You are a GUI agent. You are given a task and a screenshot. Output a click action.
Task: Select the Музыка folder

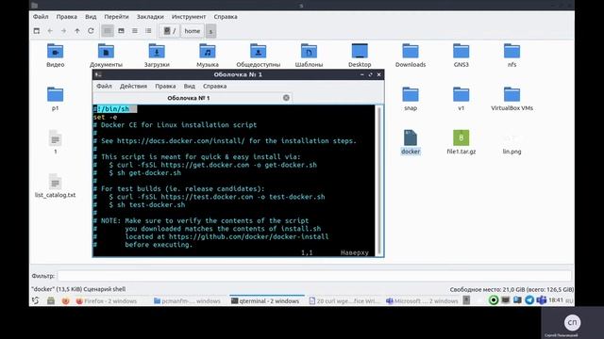tap(208, 56)
